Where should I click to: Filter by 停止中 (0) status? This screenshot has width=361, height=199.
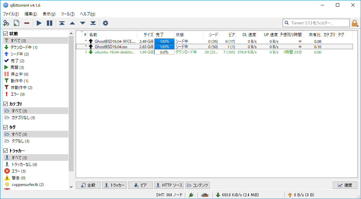pos(36,74)
